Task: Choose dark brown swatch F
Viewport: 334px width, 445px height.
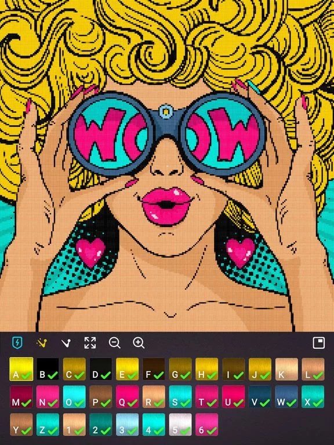Action: pos(154,369)
